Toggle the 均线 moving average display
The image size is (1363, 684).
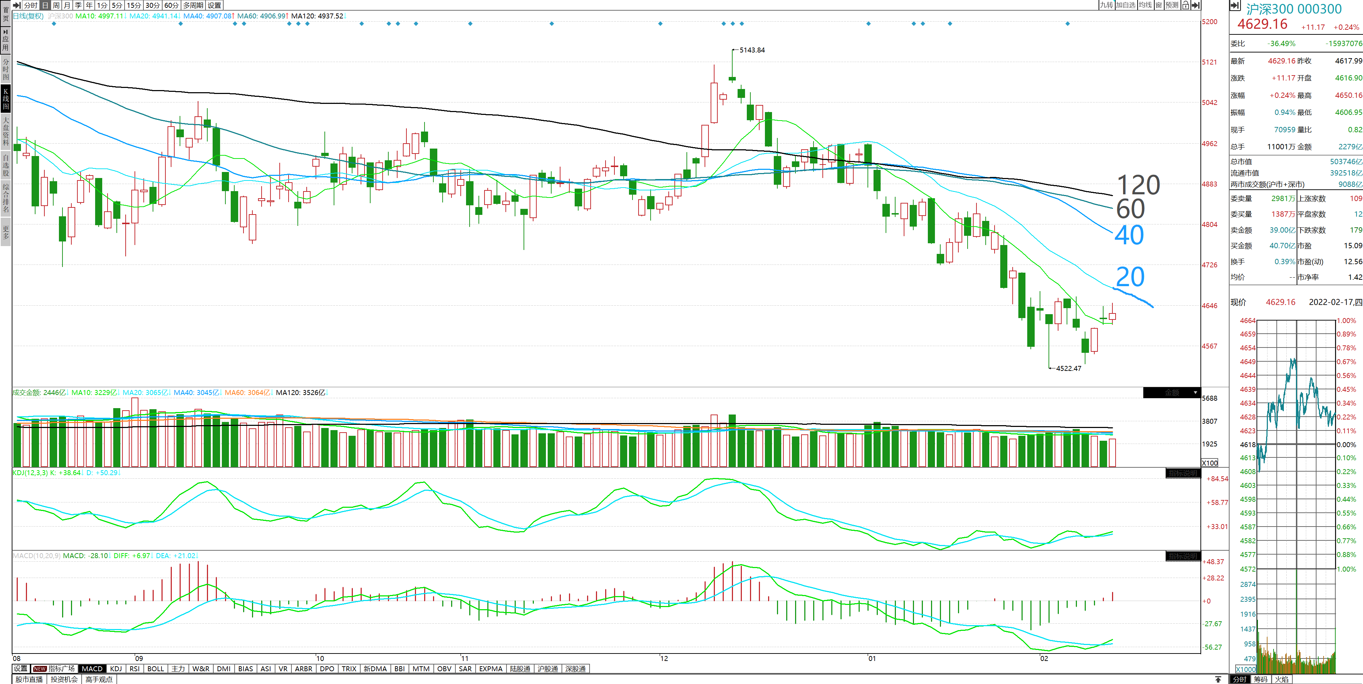pyautogui.click(x=1145, y=5)
